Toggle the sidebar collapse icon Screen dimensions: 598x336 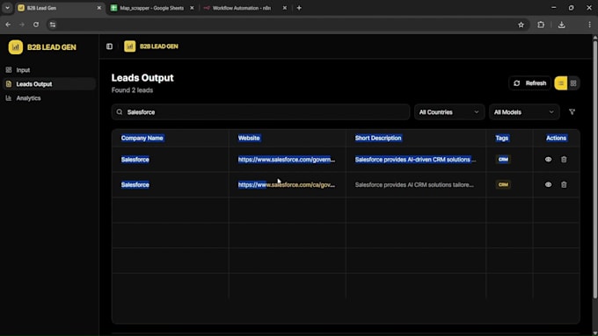[109, 46]
